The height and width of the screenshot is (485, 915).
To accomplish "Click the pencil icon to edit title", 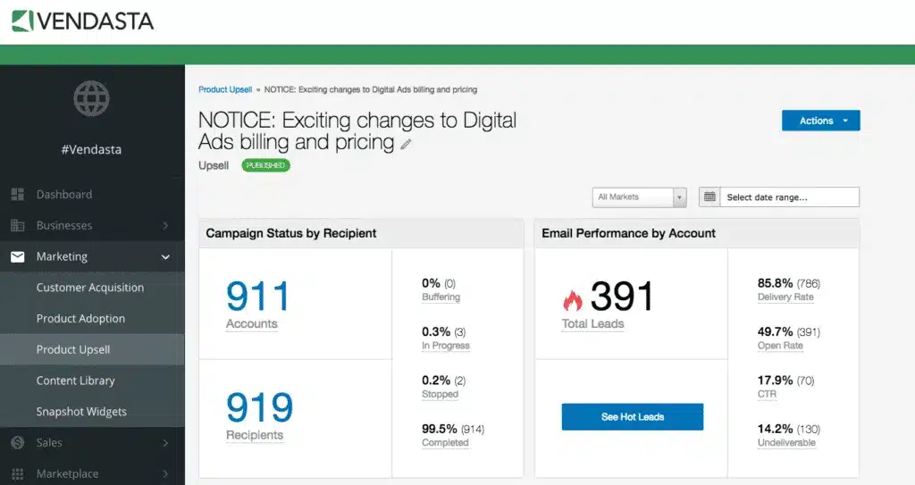I will coord(406,144).
